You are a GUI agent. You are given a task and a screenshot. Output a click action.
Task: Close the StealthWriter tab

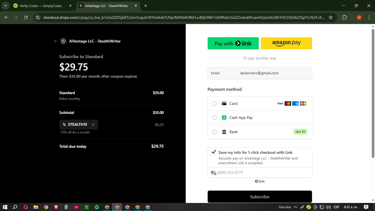click(x=136, y=6)
